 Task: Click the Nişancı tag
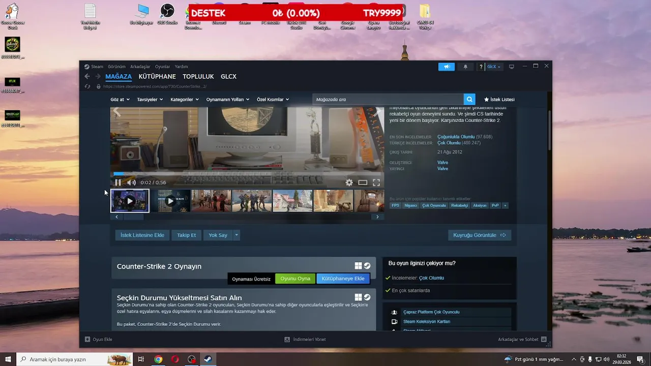point(411,205)
